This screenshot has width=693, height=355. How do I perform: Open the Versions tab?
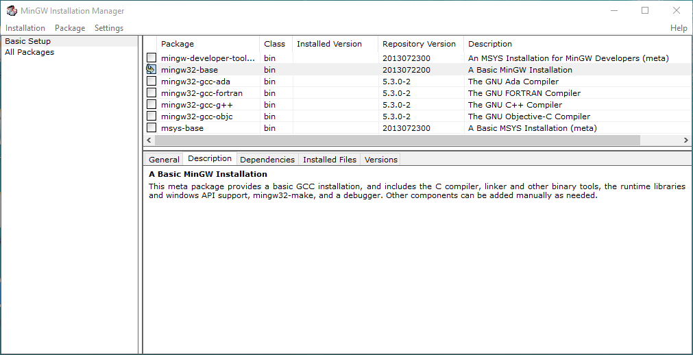[x=381, y=160]
